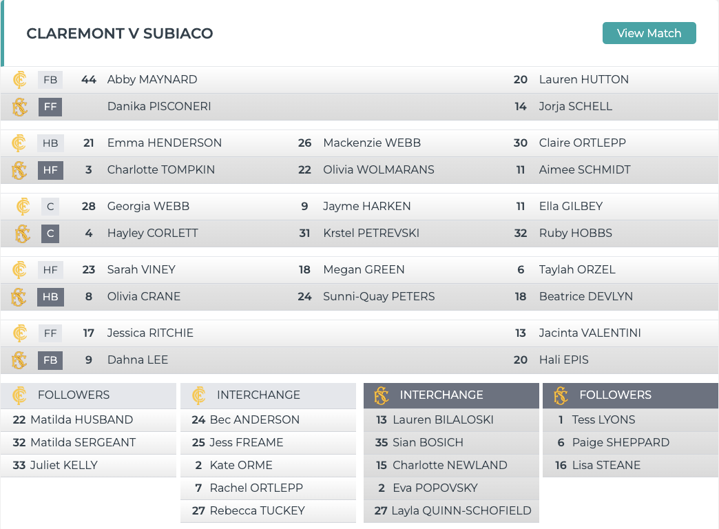Click Claremont logo beside Georgia Webb row
The height and width of the screenshot is (529, 719).
coord(23,207)
